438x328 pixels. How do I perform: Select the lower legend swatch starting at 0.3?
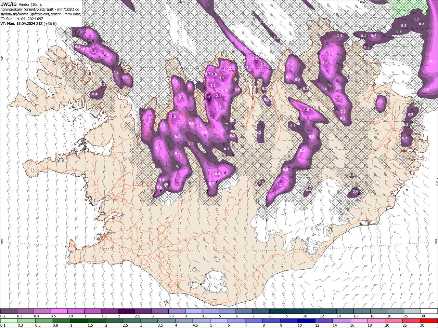(26, 321)
